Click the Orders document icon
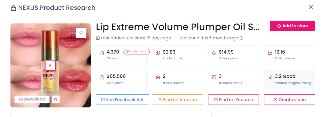 click(102, 53)
